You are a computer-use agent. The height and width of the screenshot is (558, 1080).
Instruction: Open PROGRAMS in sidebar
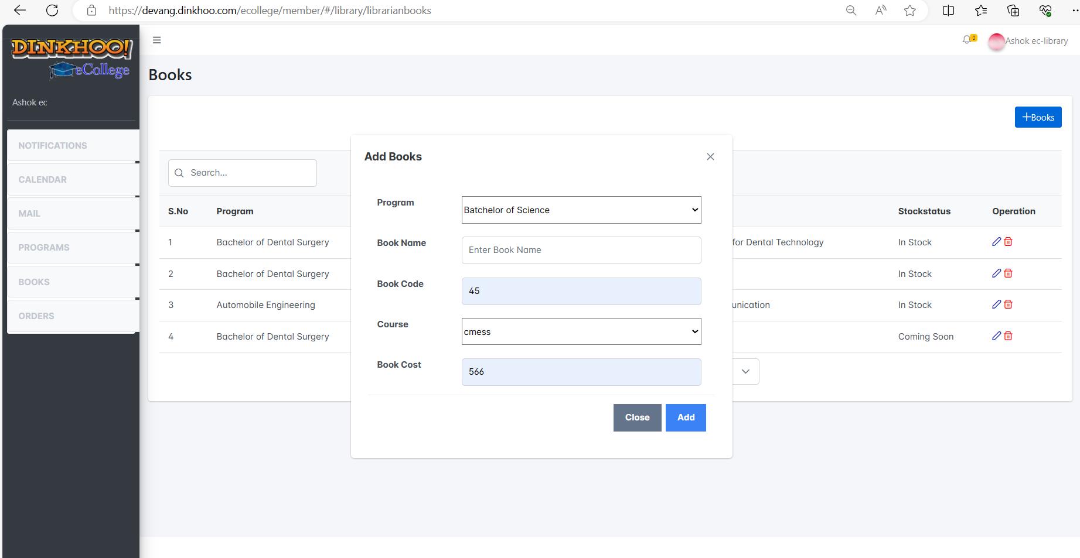coord(73,248)
